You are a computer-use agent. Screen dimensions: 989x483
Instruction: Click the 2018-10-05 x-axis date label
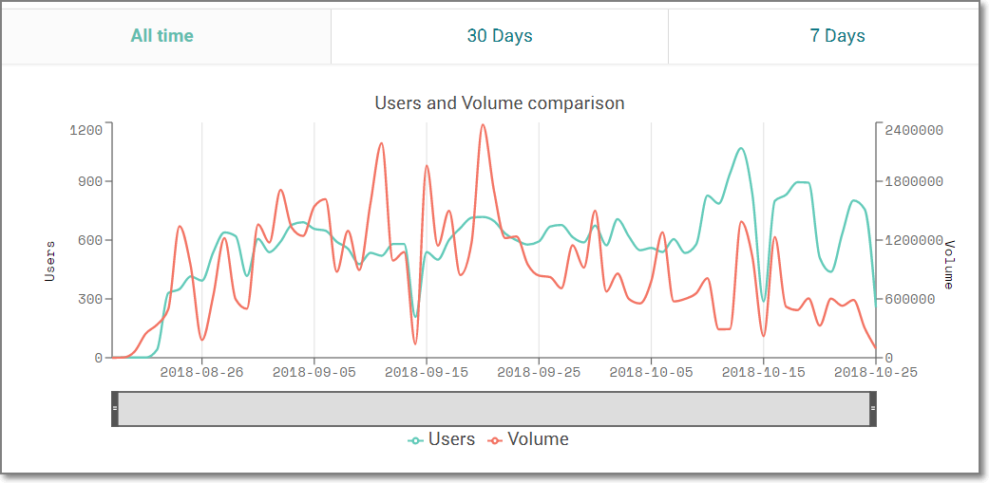tap(651, 373)
